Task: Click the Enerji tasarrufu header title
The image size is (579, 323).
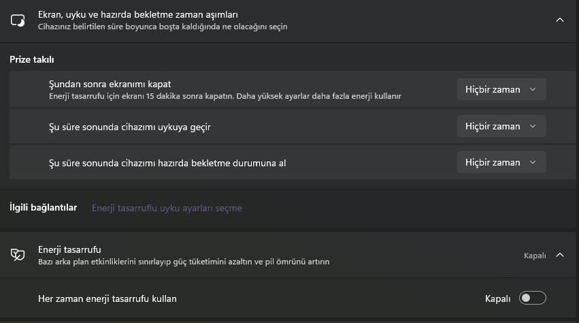Action: 69,249
